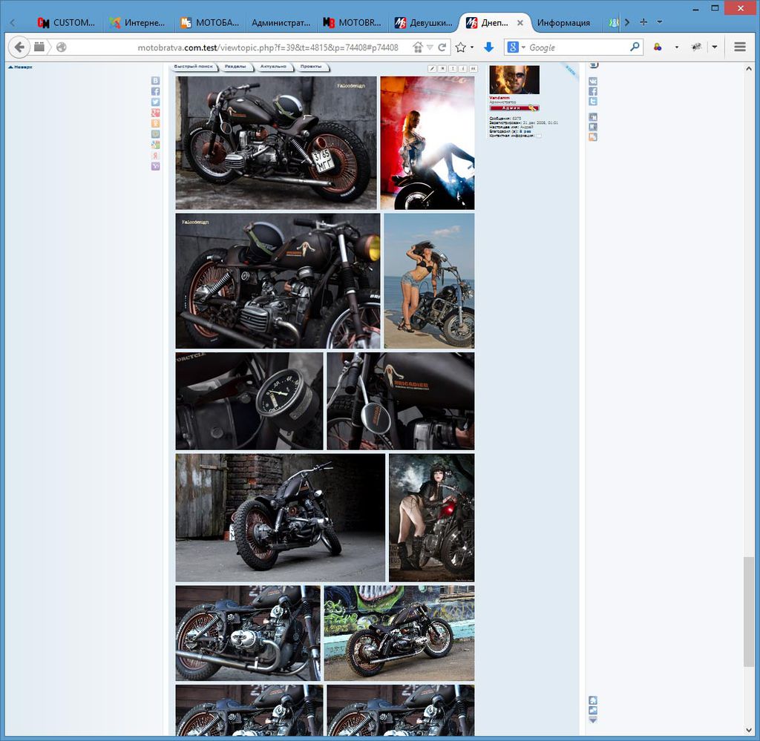Click the quote post icon
This screenshot has width=760, height=741.
473,68
